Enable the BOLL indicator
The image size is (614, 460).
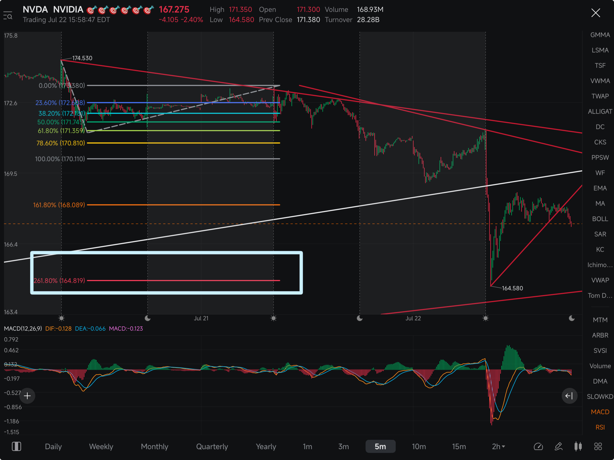(x=600, y=219)
